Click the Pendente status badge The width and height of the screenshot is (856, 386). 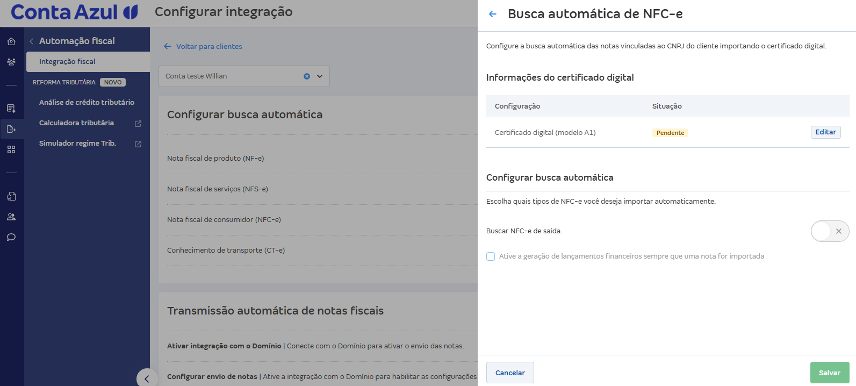tap(670, 133)
